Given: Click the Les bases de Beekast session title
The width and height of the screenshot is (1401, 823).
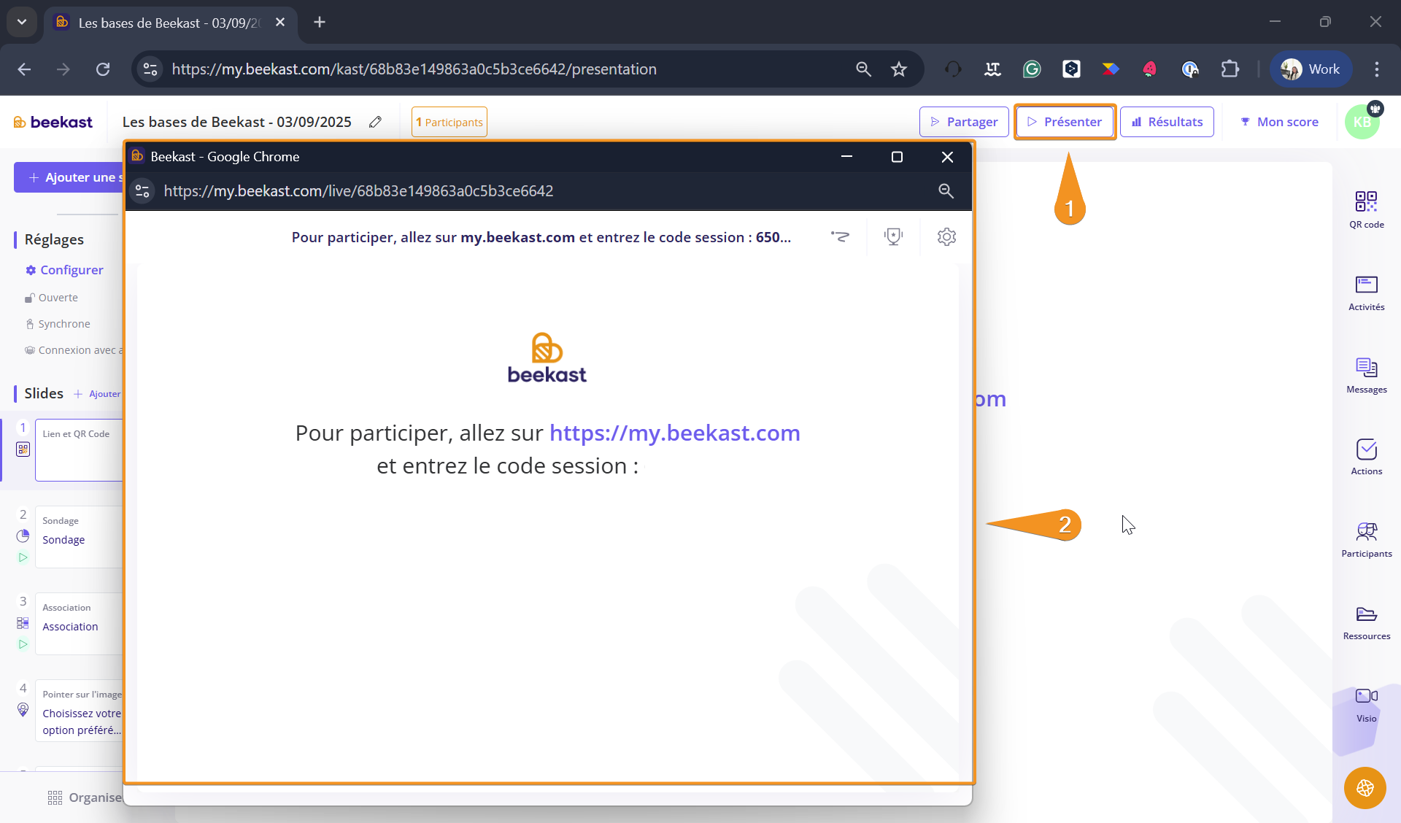Looking at the screenshot, I should [x=236, y=122].
